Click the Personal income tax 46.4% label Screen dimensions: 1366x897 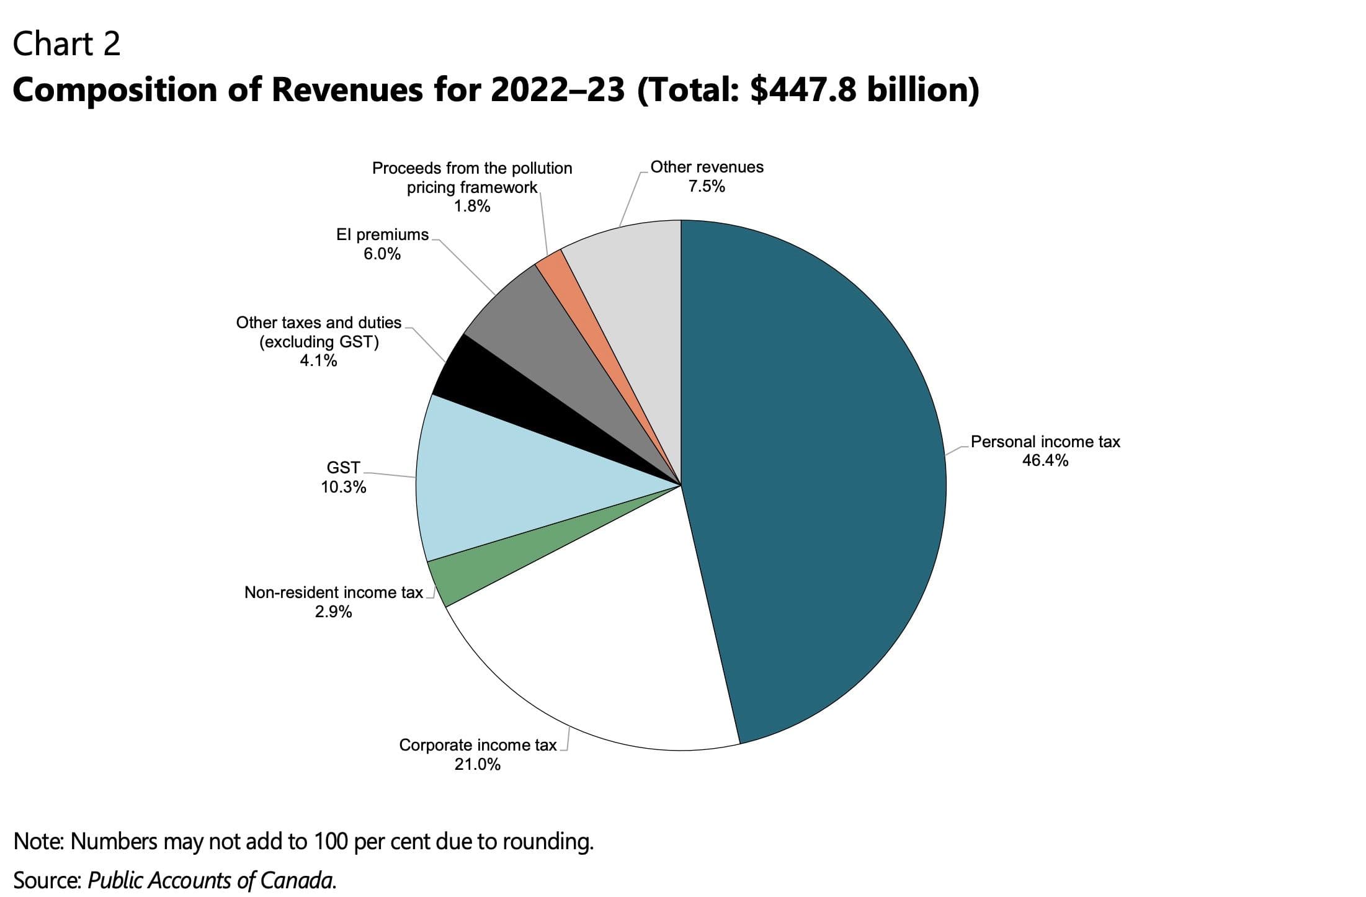[x=1045, y=451]
